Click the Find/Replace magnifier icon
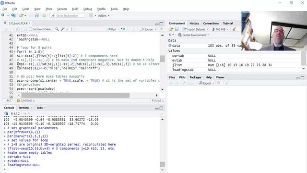The height and width of the screenshot is (173, 307). [x=57, y=29]
